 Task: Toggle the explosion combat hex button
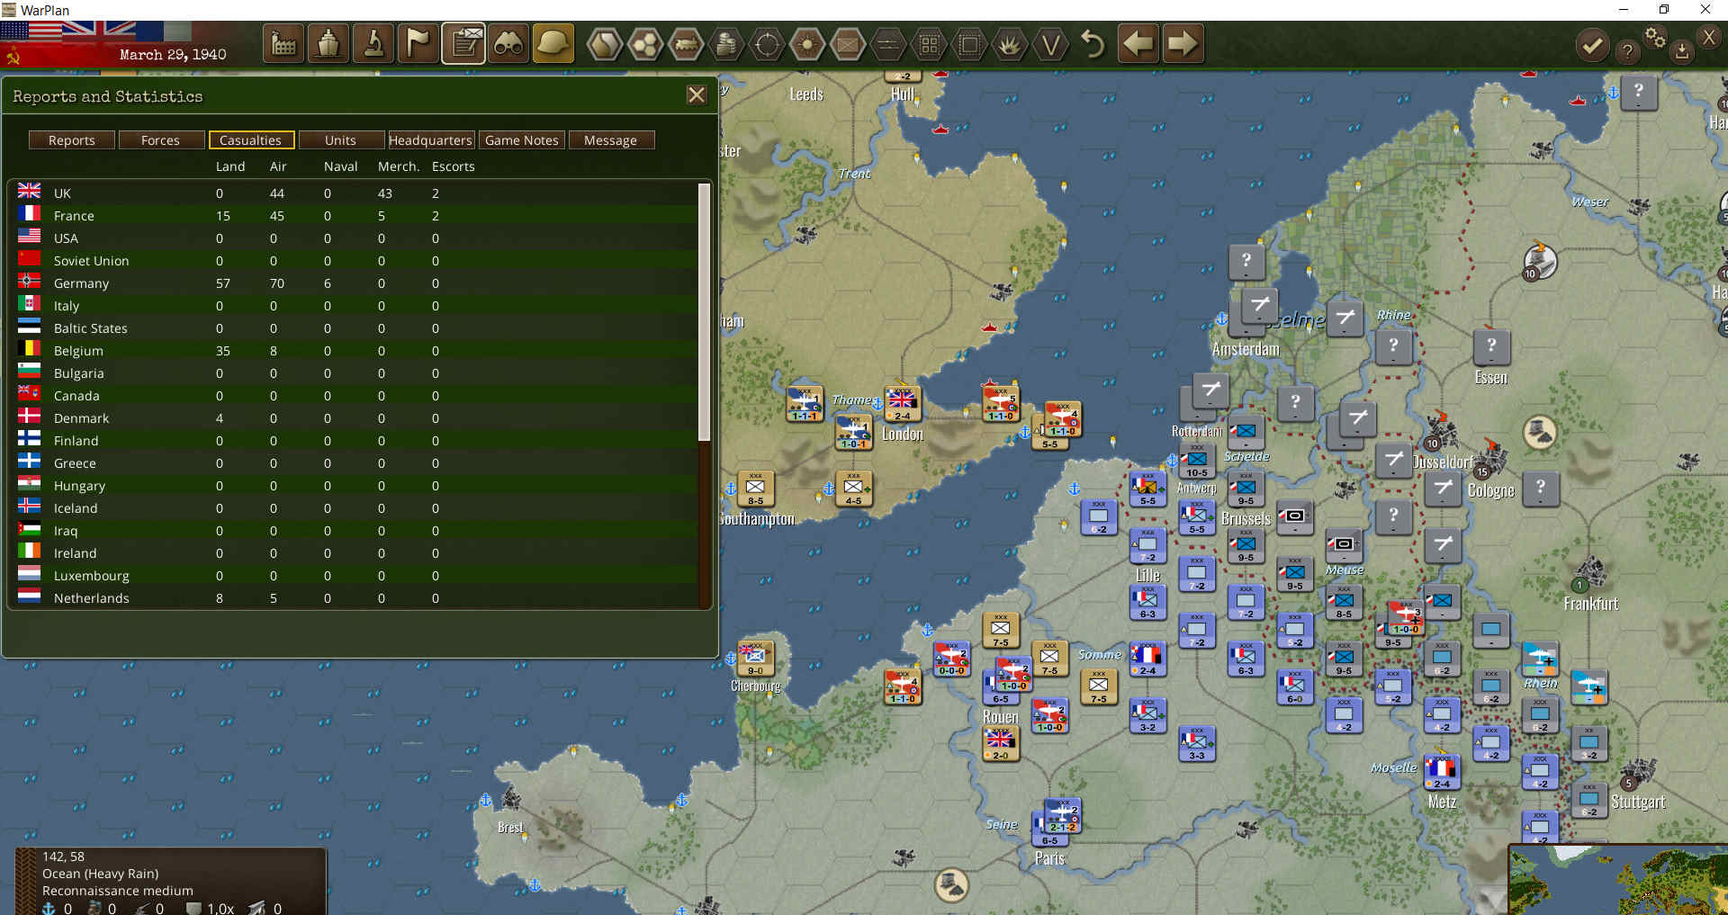[1010, 44]
